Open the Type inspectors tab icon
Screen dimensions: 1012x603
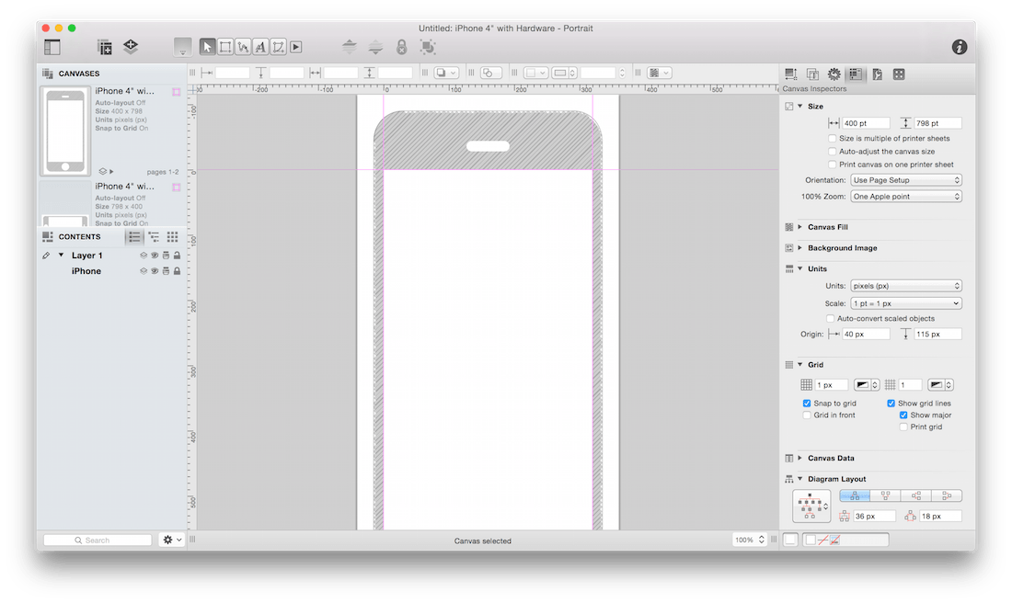coord(812,74)
